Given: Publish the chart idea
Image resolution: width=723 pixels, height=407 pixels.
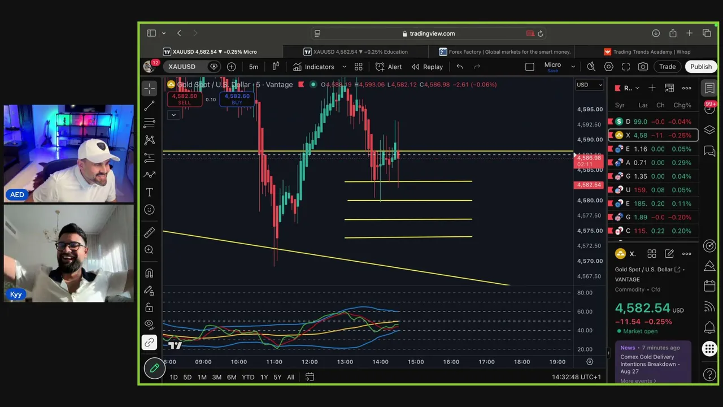Looking at the screenshot, I should tap(701, 67).
